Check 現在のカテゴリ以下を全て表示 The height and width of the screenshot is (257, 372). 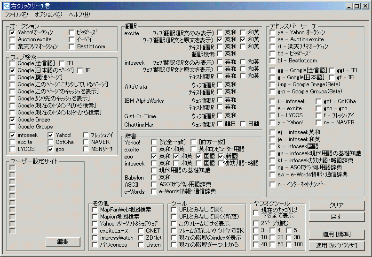pyautogui.click(x=256, y=212)
